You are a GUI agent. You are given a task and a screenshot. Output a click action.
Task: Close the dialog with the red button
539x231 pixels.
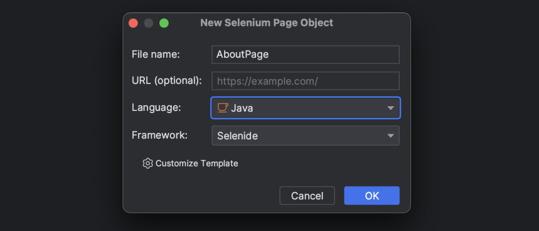tap(133, 23)
